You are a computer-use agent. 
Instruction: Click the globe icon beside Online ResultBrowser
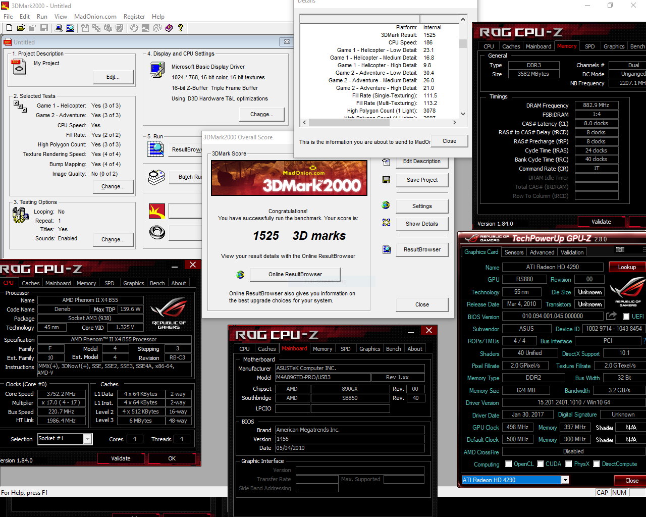coord(240,274)
